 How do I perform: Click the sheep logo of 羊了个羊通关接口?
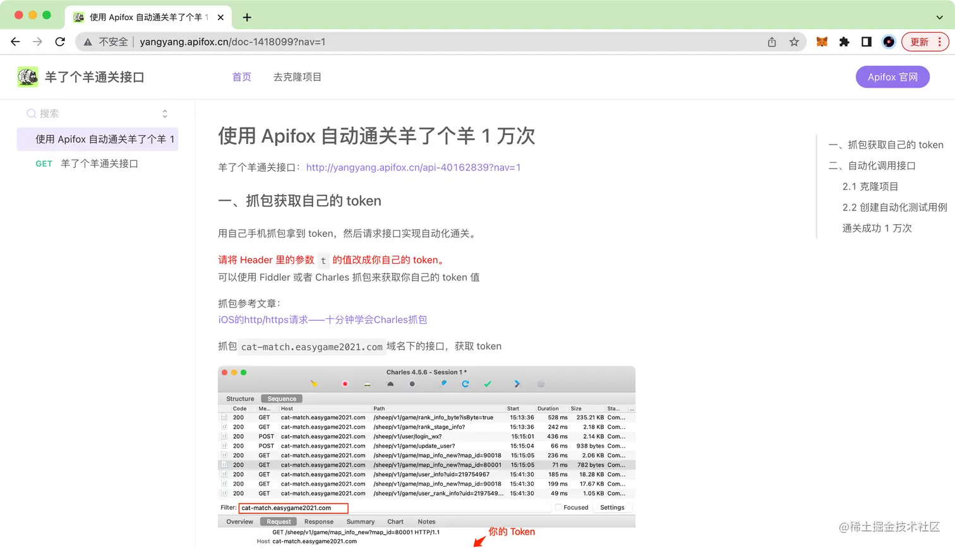coord(28,77)
